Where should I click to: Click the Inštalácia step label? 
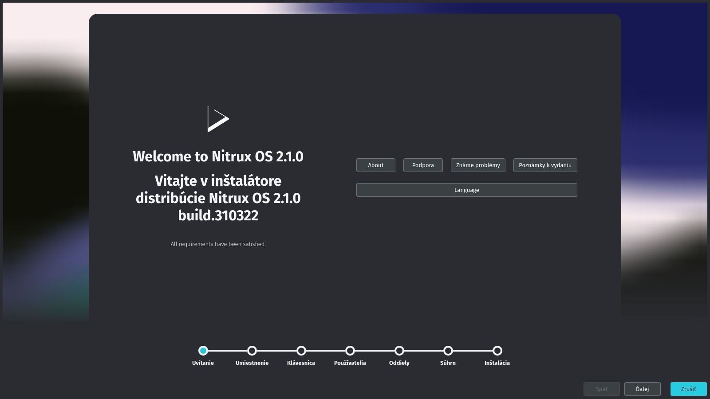coord(497,363)
